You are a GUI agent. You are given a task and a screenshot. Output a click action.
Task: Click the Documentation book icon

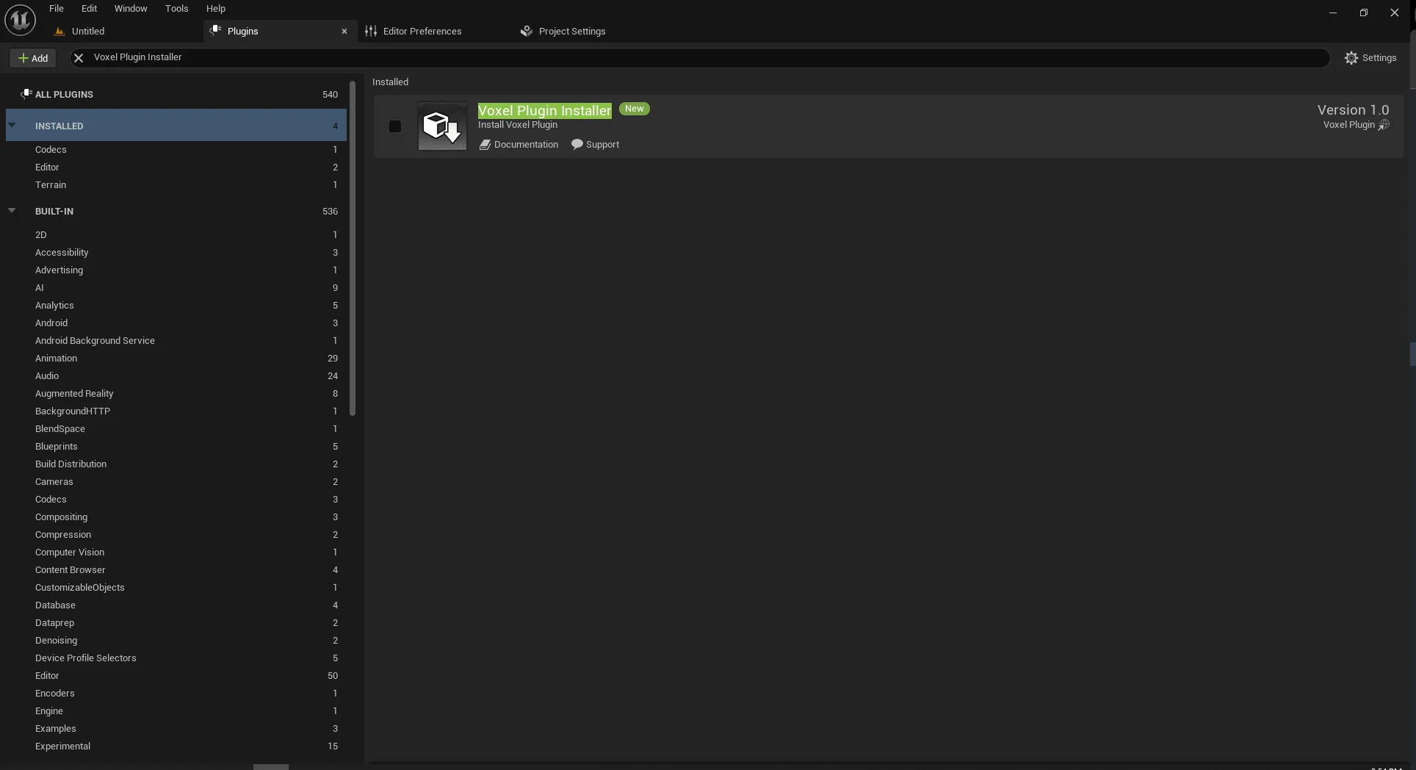pyautogui.click(x=485, y=145)
